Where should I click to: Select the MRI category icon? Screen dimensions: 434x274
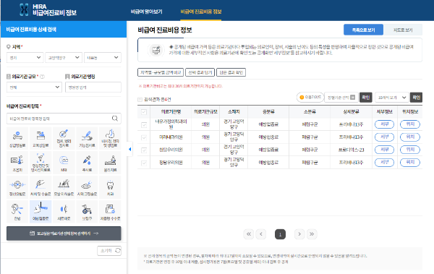(x=64, y=163)
